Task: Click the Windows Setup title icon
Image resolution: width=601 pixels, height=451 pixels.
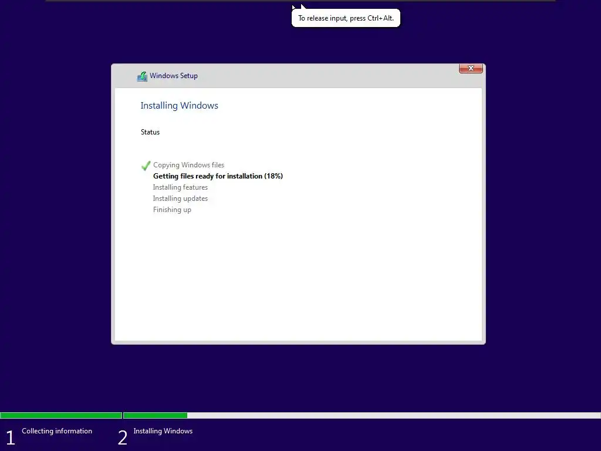Action: pyautogui.click(x=142, y=76)
